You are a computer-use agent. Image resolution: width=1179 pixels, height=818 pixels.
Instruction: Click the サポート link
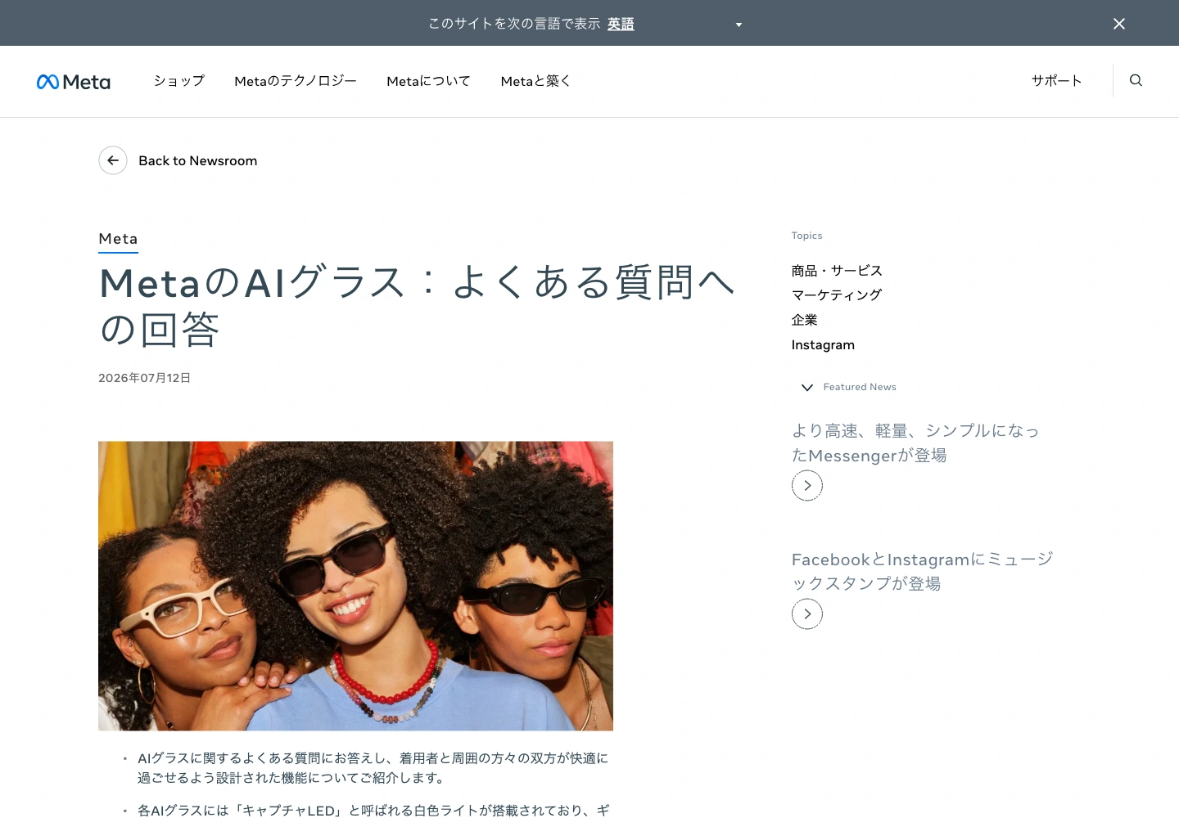[x=1056, y=80]
